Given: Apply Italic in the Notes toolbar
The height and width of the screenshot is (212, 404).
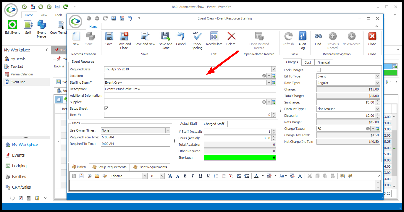Looking at the screenshot, I should 193,176.
